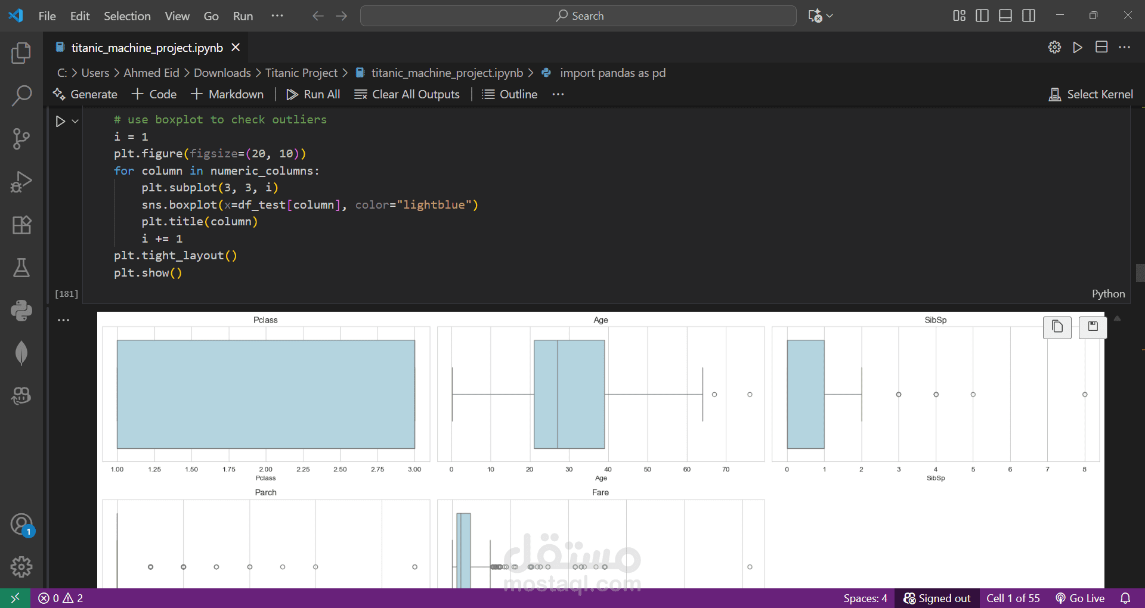Open the Copilot chat dropdown arrow
This screenshot has height=608, width=1145.
pos(830,16)
